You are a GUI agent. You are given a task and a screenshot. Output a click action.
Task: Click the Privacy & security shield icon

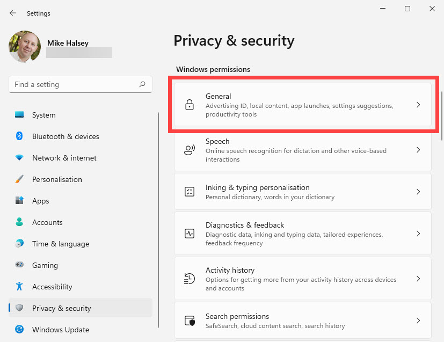point(19,308)
